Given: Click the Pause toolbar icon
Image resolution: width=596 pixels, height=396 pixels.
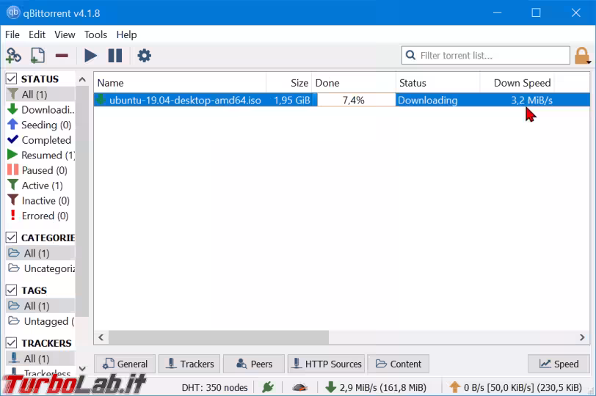Looking at the screenshot, I should [115, 56].
